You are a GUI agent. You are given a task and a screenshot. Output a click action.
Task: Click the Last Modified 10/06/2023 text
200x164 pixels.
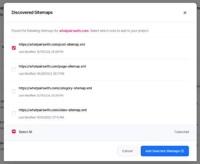coord(41,117)
